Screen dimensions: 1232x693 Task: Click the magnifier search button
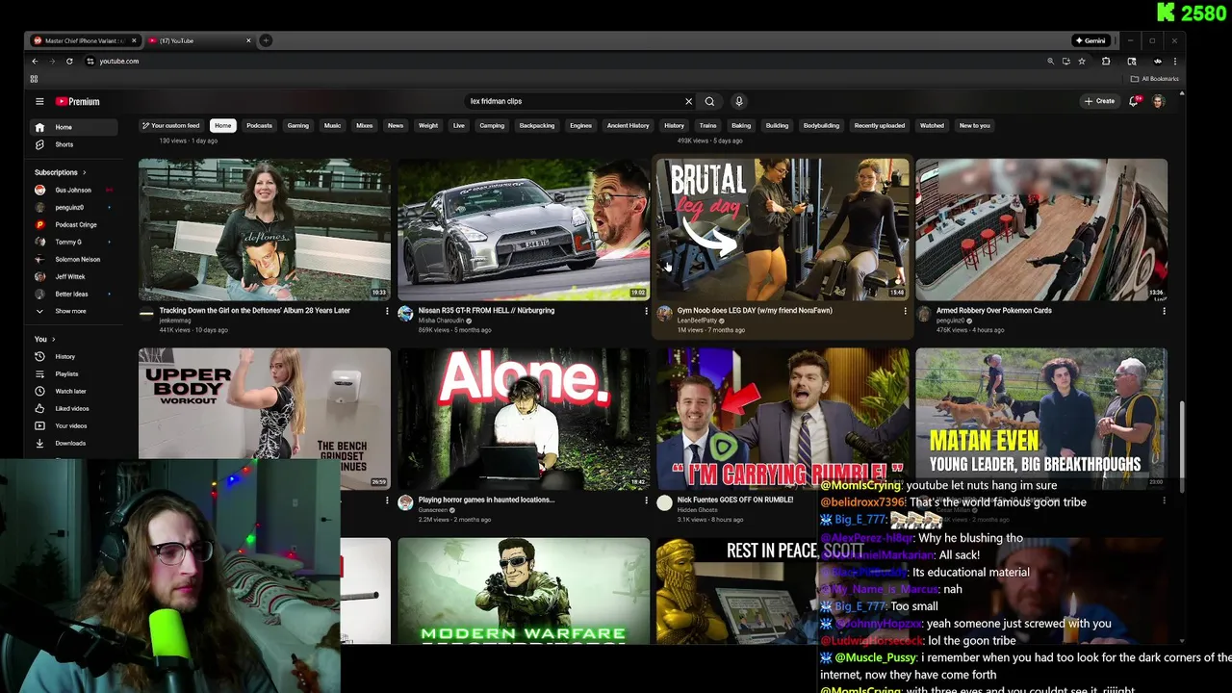pyautogui.click(x=709, y=101)
